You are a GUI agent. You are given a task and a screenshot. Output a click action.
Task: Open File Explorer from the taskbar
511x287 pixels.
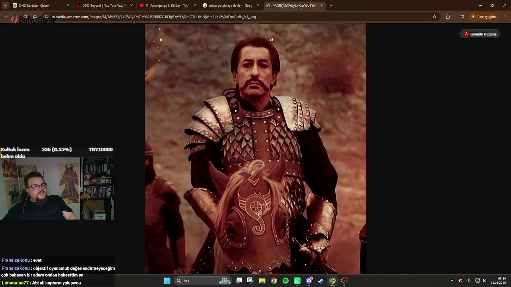pyautogui.click(x=262, y=281)
